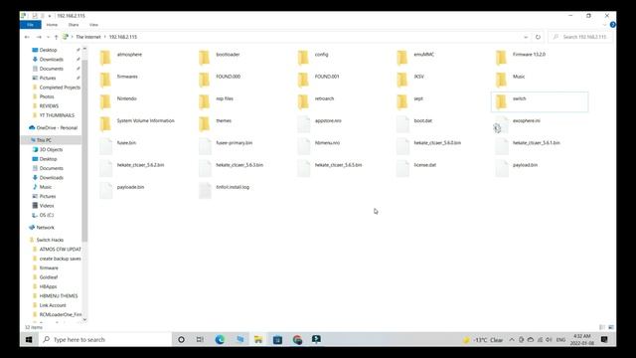The height and width of the screenshot is (358, 636).
Task: Open Explorer Help icon
Action: (612, 25)
